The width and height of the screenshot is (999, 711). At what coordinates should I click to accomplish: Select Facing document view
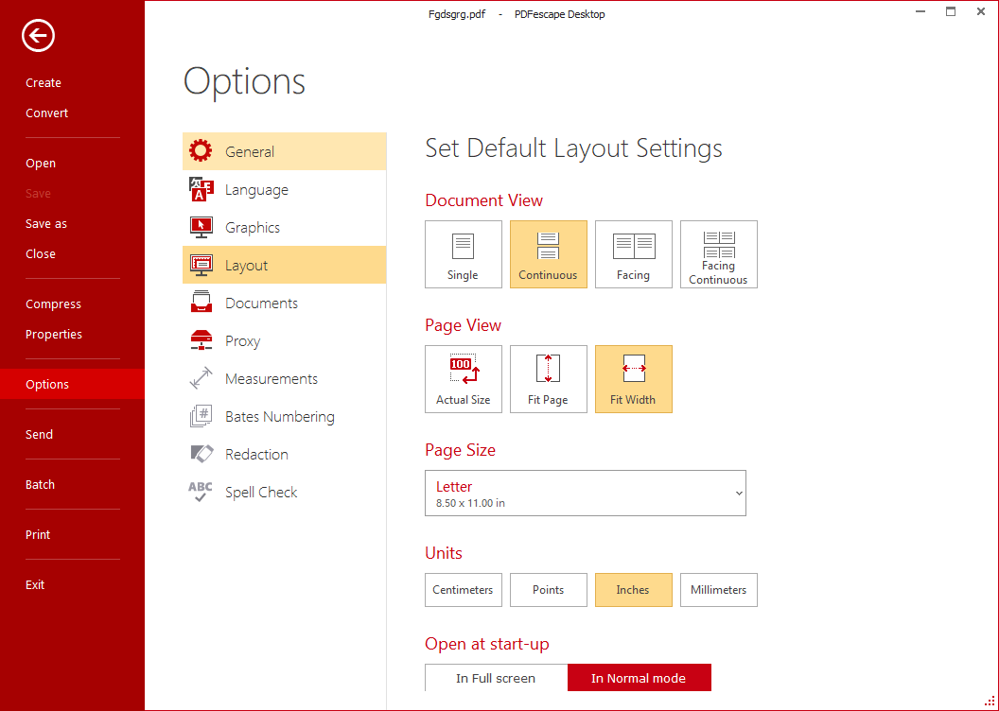(x=633, y=253)
